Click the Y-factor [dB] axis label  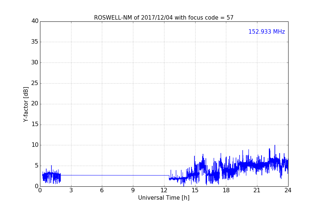tap(26, 104)
